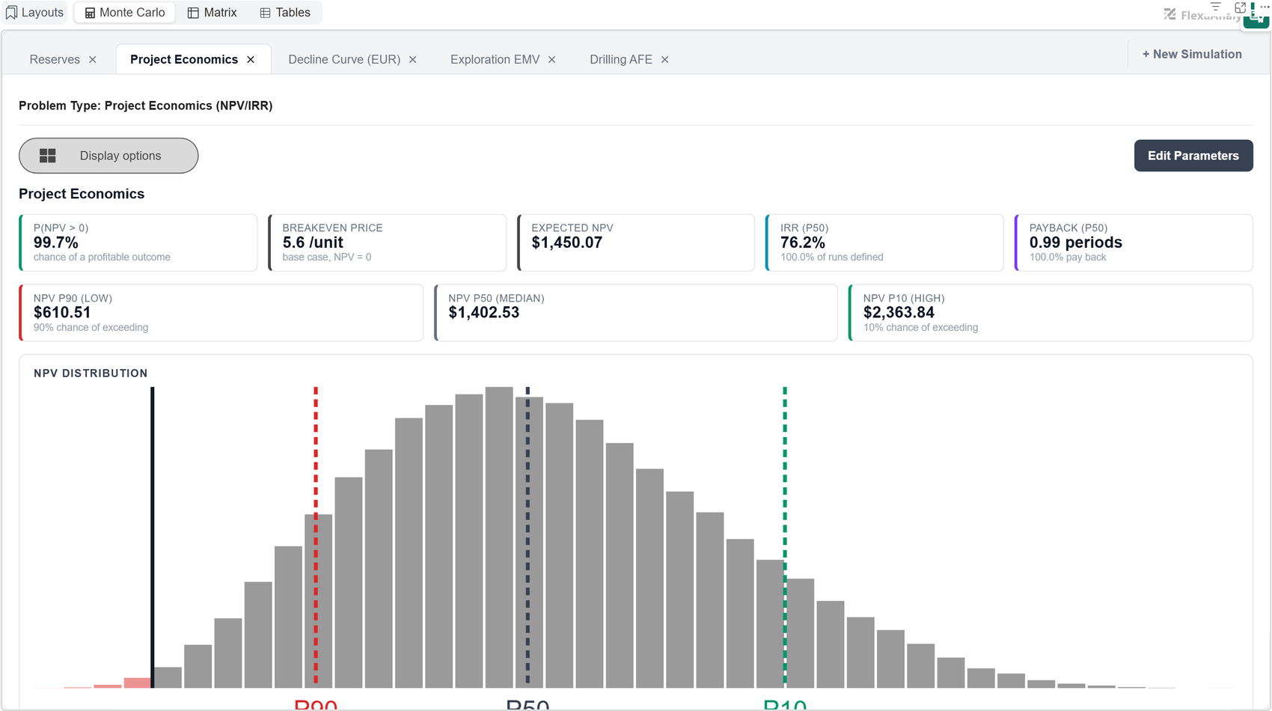The image size is (1272, 711).
Task: Switch to the Monte Carlo view
Action: (x=125, y=13)
